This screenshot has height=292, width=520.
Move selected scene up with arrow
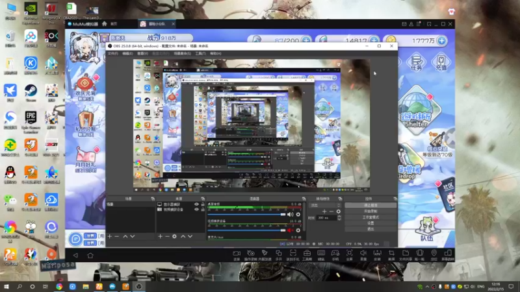coord(125,236)
